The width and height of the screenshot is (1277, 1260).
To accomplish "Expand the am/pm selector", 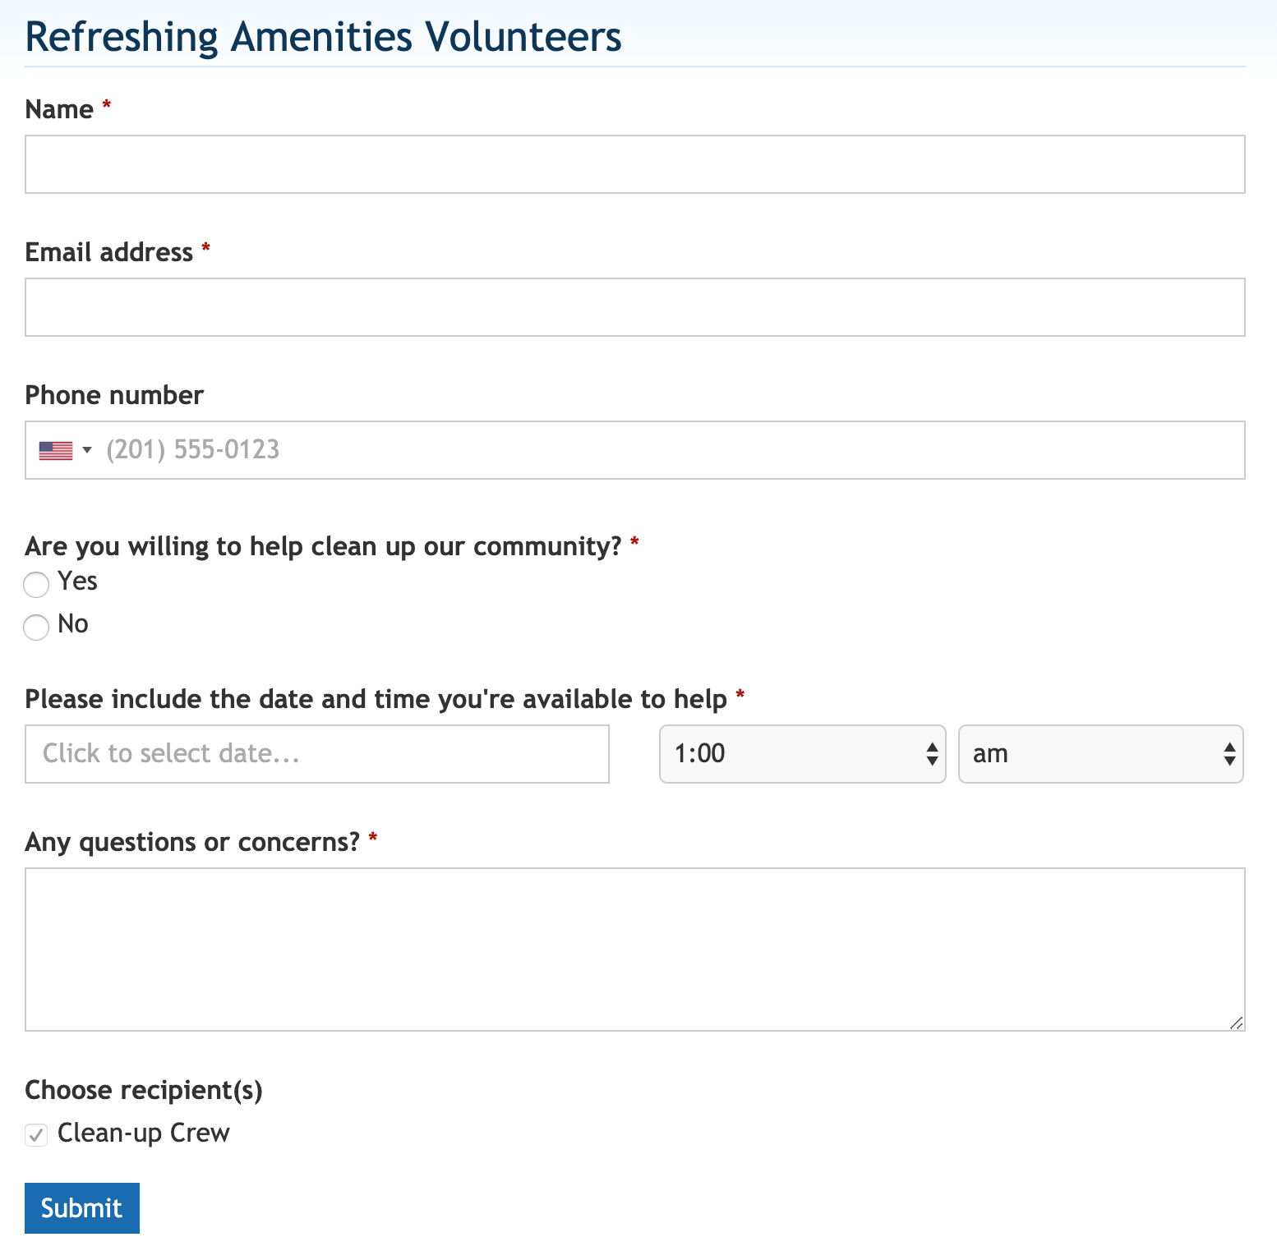I will 1100,754.
